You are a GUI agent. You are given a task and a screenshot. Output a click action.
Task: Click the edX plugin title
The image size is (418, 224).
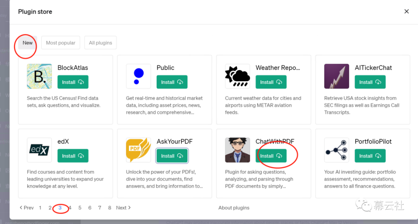(x=63, y=141)
